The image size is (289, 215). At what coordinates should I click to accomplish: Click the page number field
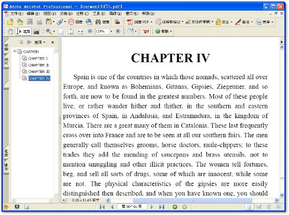(x=132, y=207)
